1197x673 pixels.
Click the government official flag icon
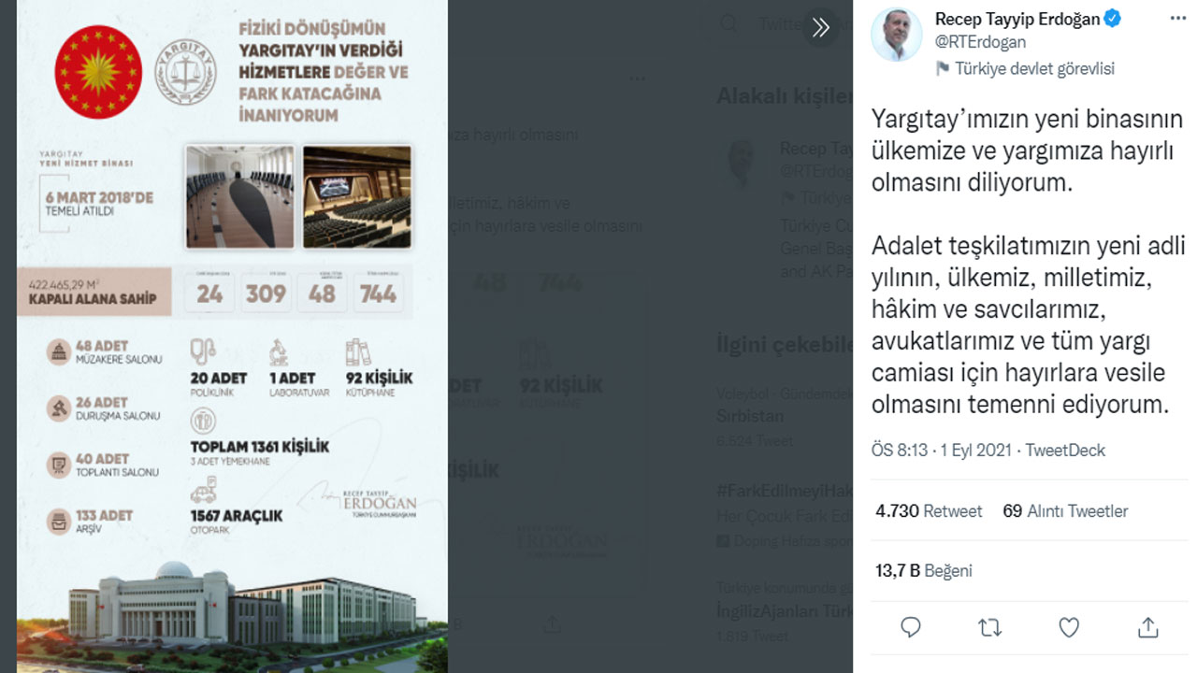(943, 68)
